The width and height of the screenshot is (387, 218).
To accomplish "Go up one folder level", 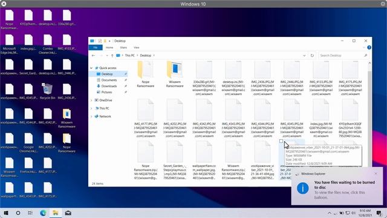I will (x=112, y=56).
